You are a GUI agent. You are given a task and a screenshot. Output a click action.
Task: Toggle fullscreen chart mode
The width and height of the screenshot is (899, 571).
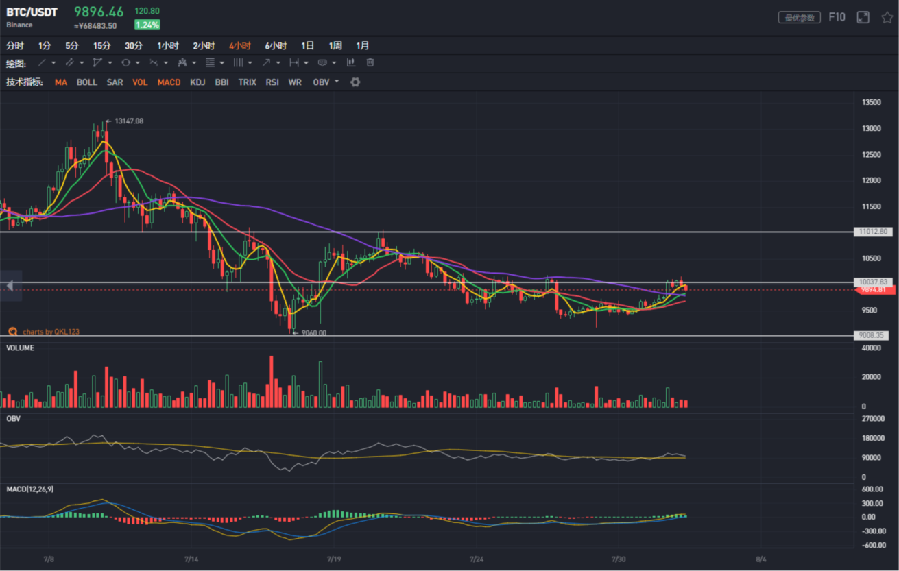(x=863, y=17)
